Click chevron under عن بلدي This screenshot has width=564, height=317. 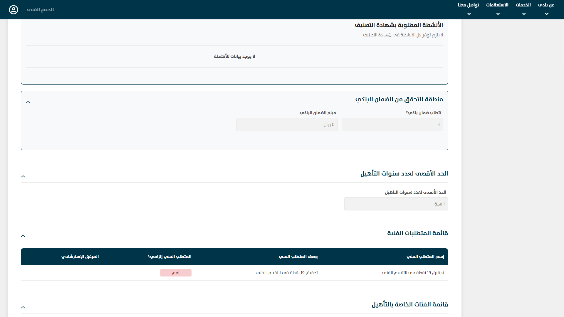547,14
